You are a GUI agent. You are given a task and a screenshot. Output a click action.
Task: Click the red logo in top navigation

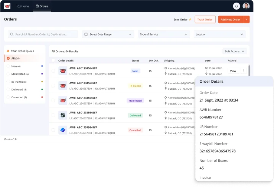(x=7, y=6)
